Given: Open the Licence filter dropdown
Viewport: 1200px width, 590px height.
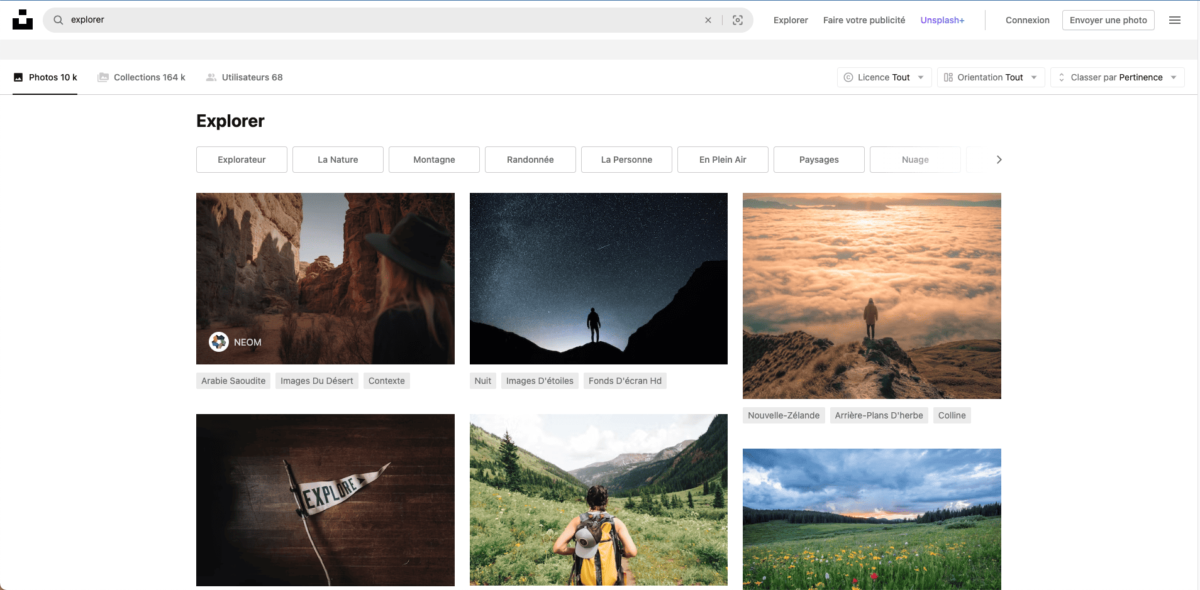Looking at the screenshot, I should tap(883, 77).
